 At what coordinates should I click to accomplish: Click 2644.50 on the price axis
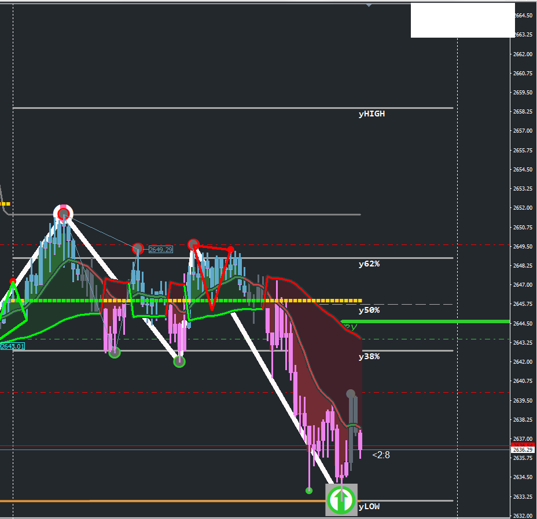[x=523, y=323]
